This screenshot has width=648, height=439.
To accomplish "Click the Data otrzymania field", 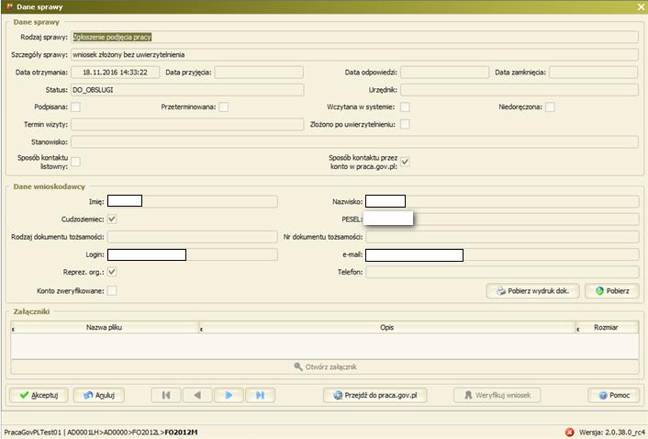I will [116, 73].
